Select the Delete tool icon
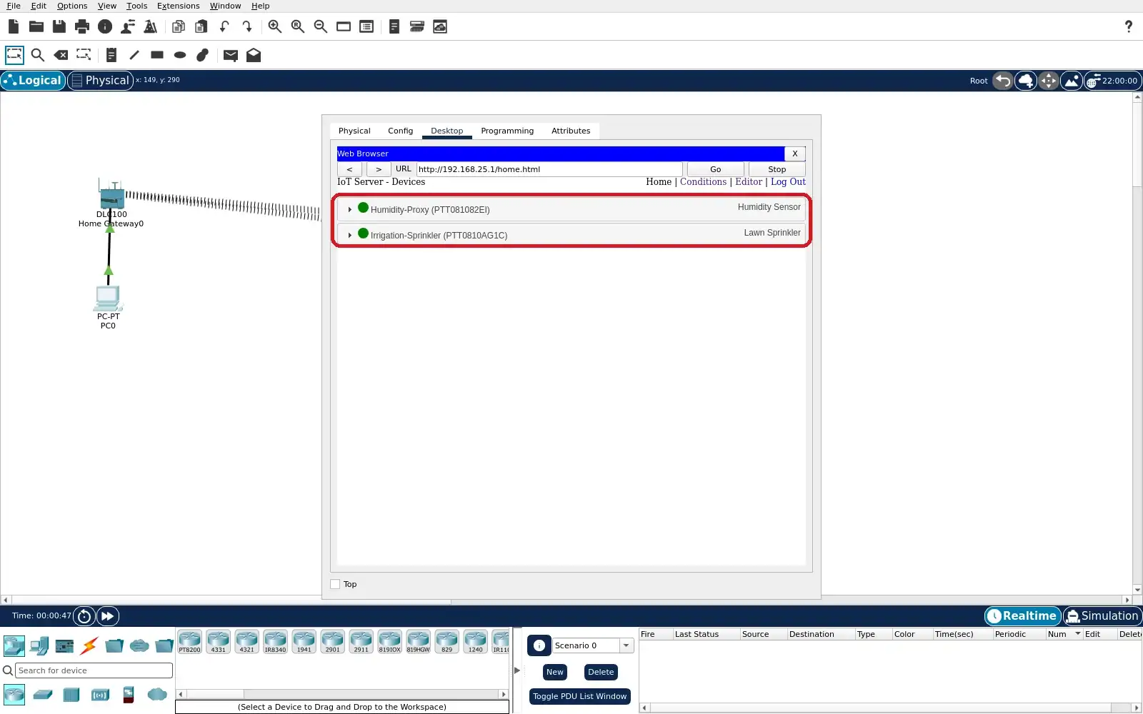This screenshot has width=1143, height=714. click(61, 55)
